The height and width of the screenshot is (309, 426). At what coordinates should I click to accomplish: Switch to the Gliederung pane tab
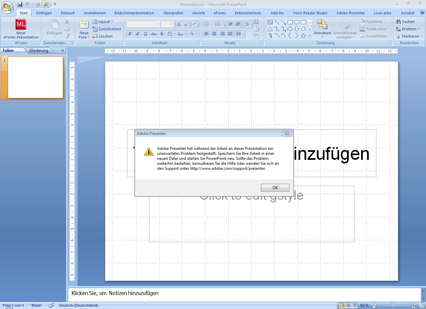(39, 51)
